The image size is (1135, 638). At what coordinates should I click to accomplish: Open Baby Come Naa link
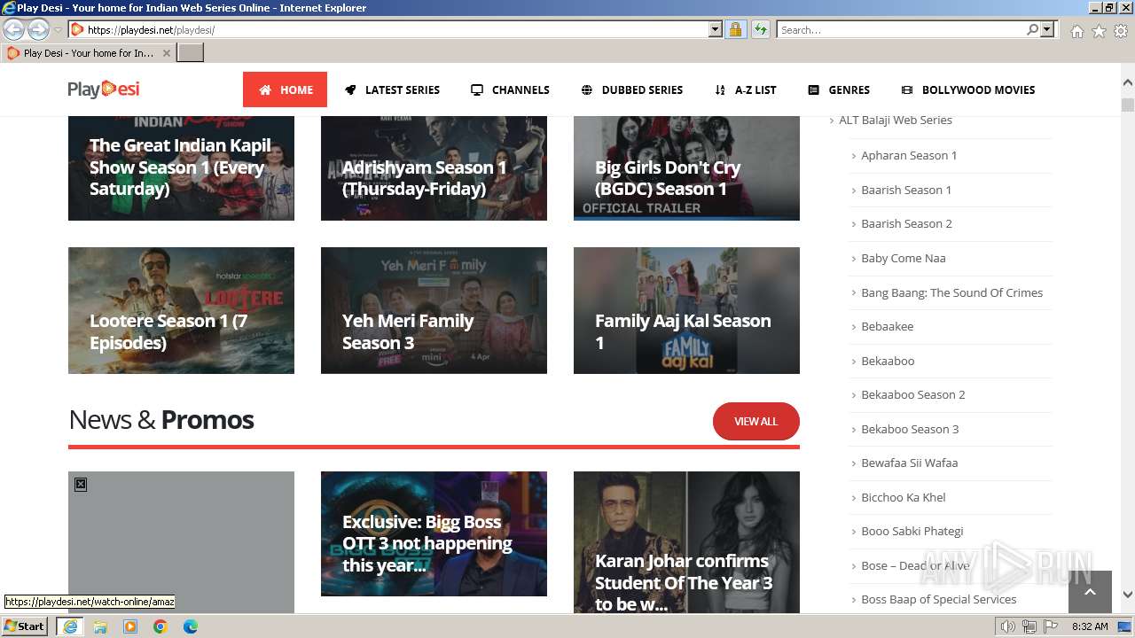click(904, 258)
